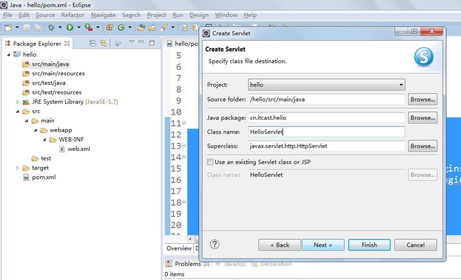Screen dimensions: 461x280
Task: Click the Open Task folder icon
Action: tap(152, 28)
